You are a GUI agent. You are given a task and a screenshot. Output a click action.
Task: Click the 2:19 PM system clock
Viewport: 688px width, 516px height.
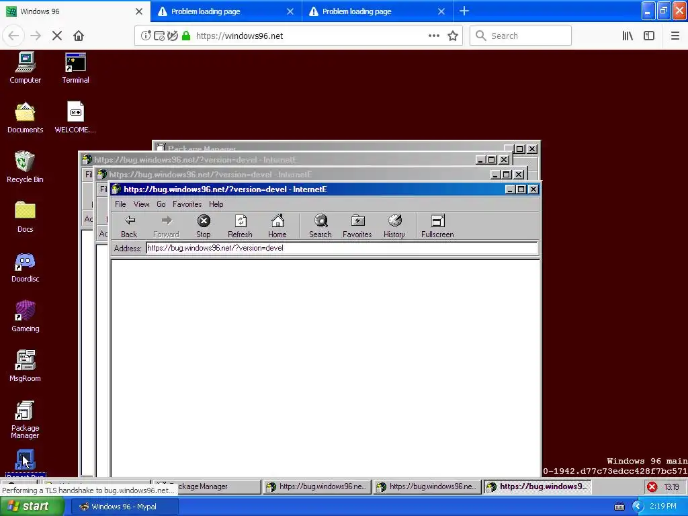[x=663, y=507]
